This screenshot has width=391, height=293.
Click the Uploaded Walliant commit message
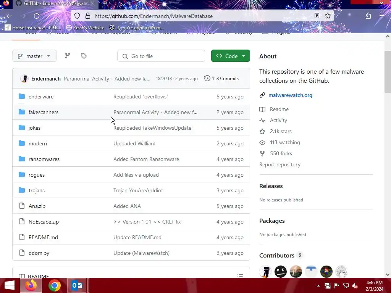[134, 143]
